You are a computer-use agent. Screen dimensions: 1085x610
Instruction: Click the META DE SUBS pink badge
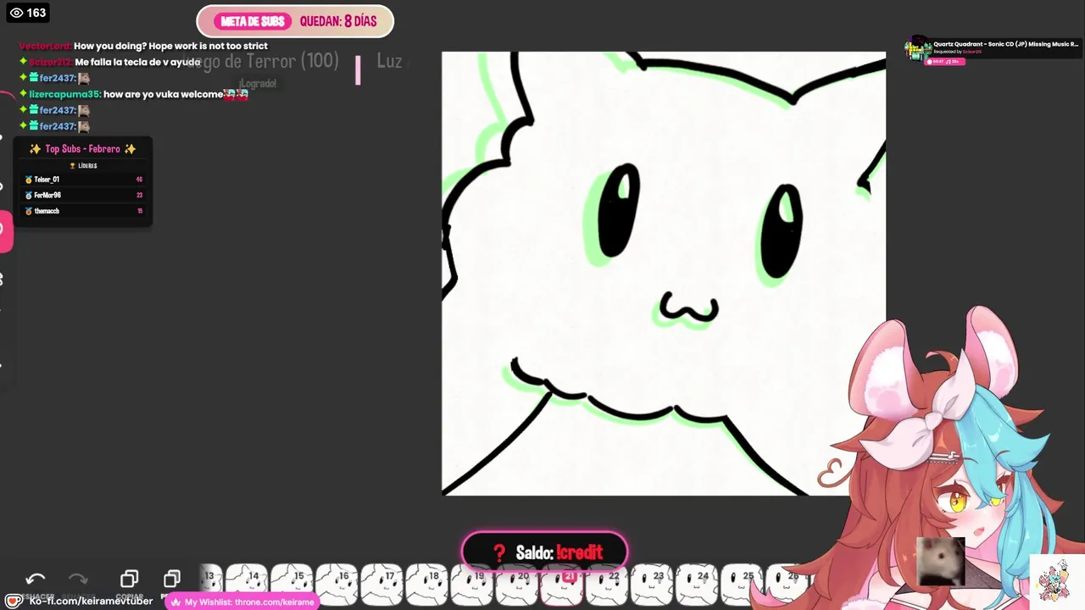(252, 21)
